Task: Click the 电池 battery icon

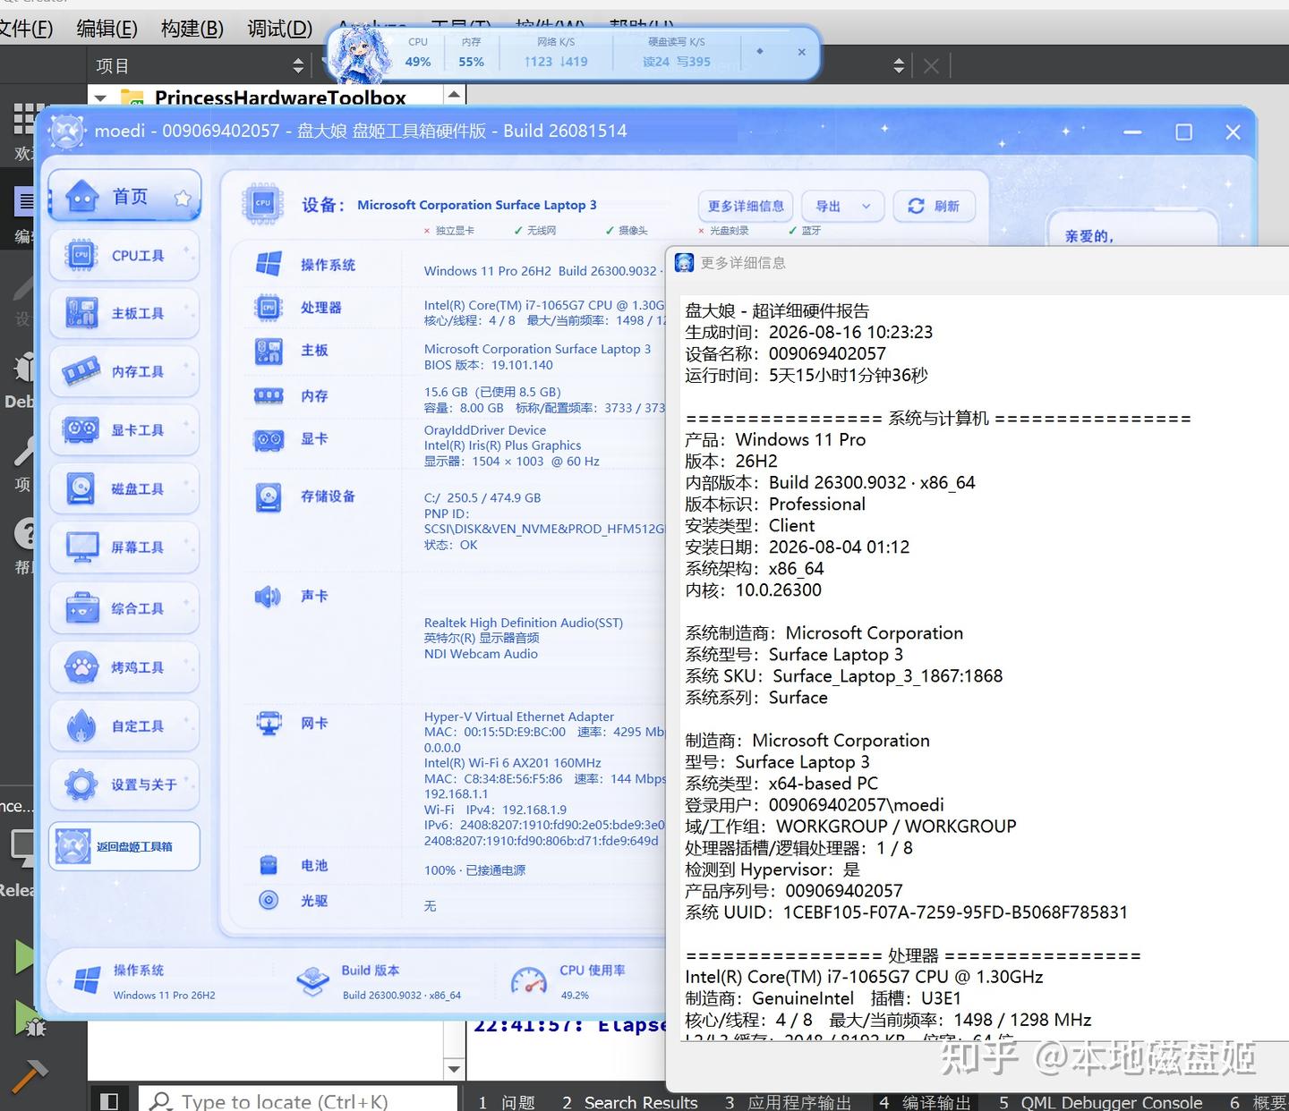Action: tap(269, 866)
